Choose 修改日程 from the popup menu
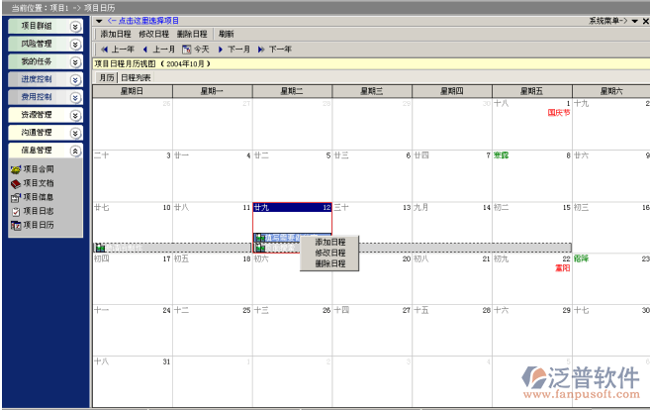Image resolution: width=650 pixels, height=410 pixels. coord(330,253)
